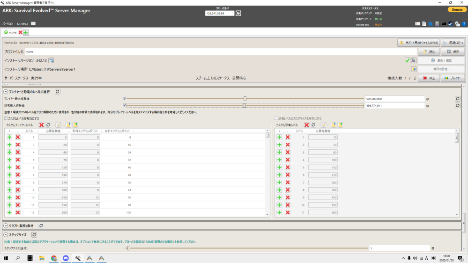Open the server monitor list icon

click(x=417, y=24)
